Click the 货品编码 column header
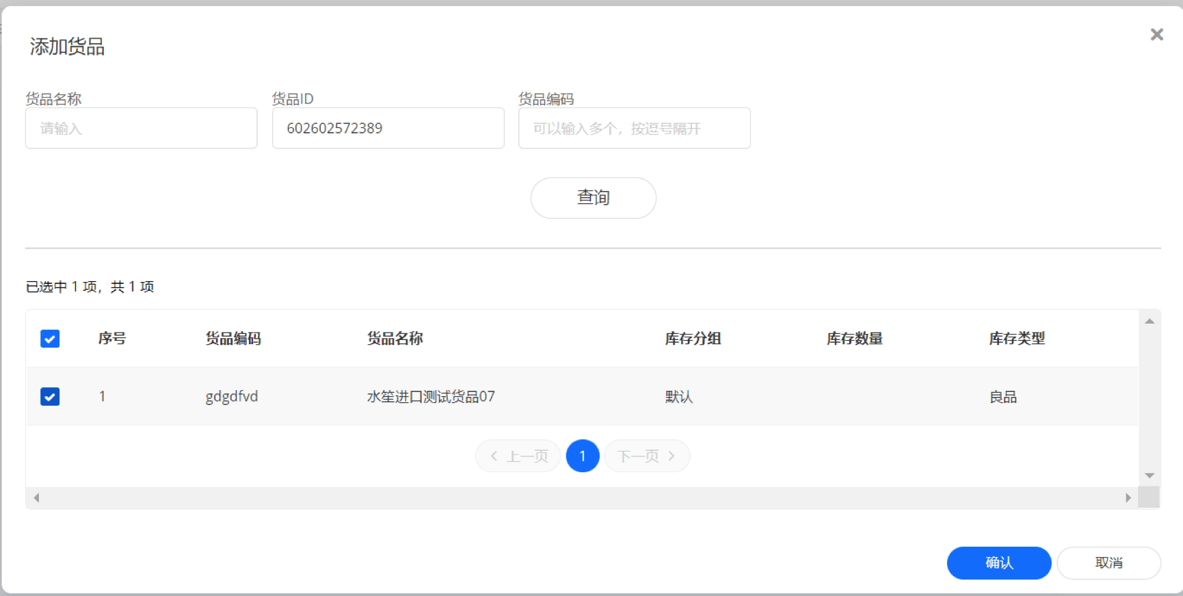The height and width of the screenshot is (596, 1183). click(x=233, y=339)
